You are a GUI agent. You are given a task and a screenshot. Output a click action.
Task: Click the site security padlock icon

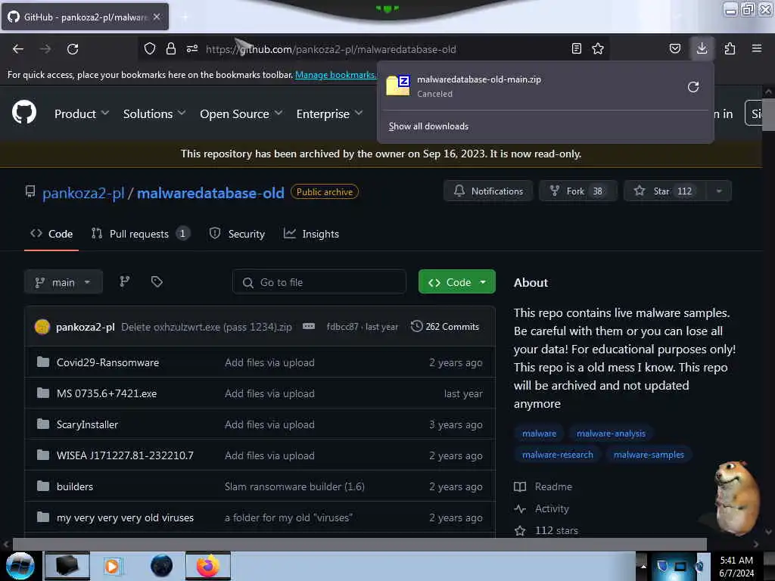point(171,48)
